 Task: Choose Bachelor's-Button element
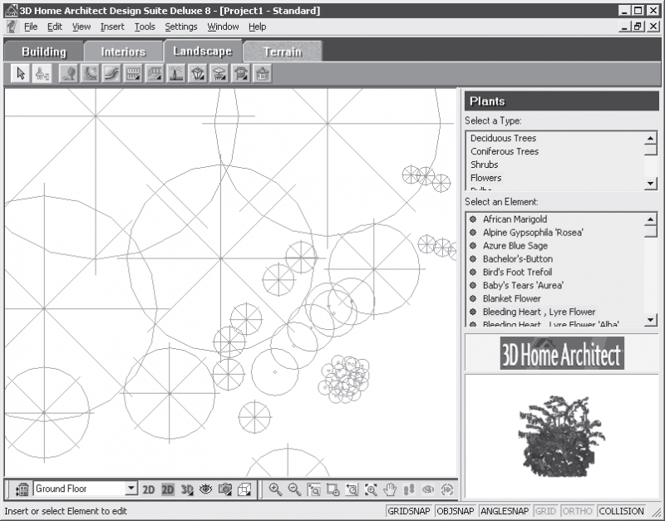tap(517, 258)
